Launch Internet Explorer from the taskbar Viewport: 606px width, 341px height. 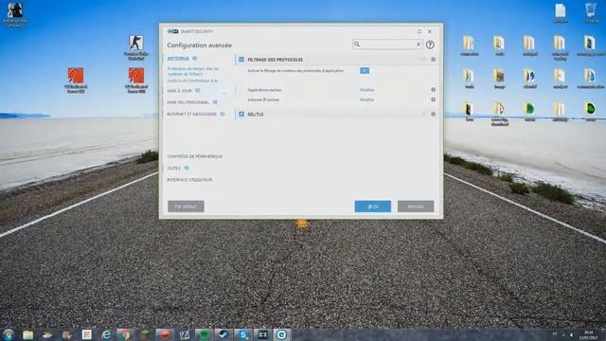click(106, 334)
